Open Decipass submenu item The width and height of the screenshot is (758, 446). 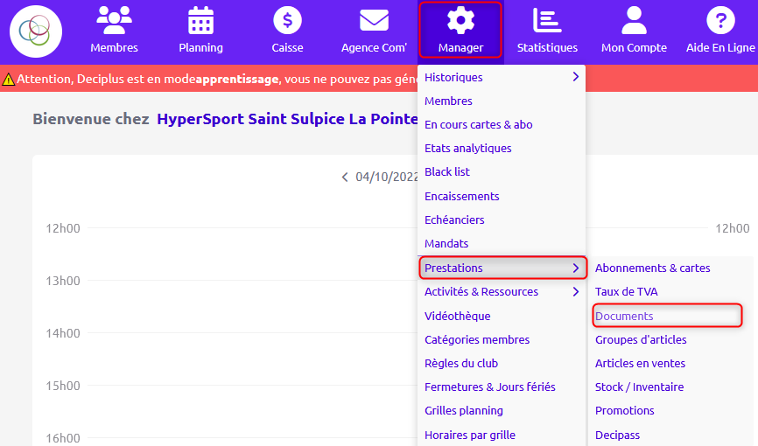click(x=617, y=435)
